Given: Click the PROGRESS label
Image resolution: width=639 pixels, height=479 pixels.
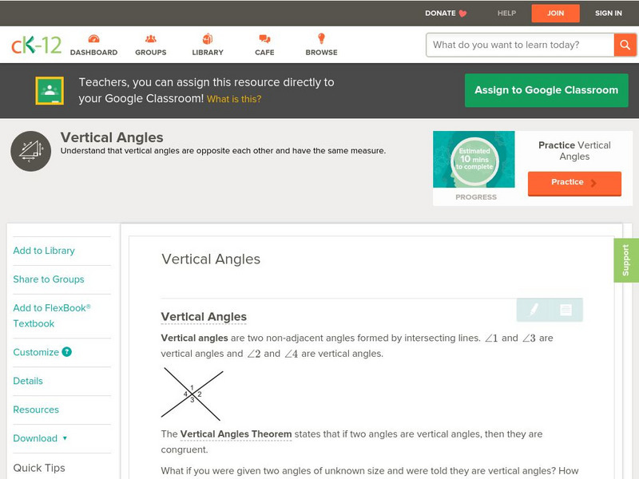Looking at the screenshot, I should (476, 197).
